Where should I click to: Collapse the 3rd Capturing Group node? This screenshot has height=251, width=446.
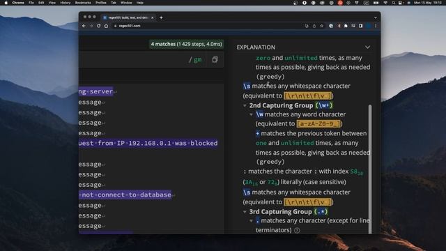pyautogui.click(x=245, y=212)
